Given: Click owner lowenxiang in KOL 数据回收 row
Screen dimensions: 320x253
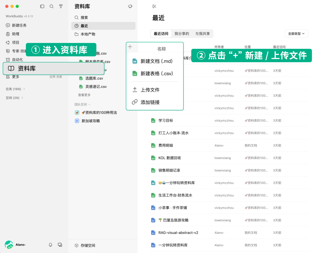Looking at the screenshot, I should point(223,158).
